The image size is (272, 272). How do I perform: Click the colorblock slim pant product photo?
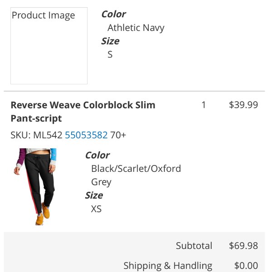tap(35, 187)
